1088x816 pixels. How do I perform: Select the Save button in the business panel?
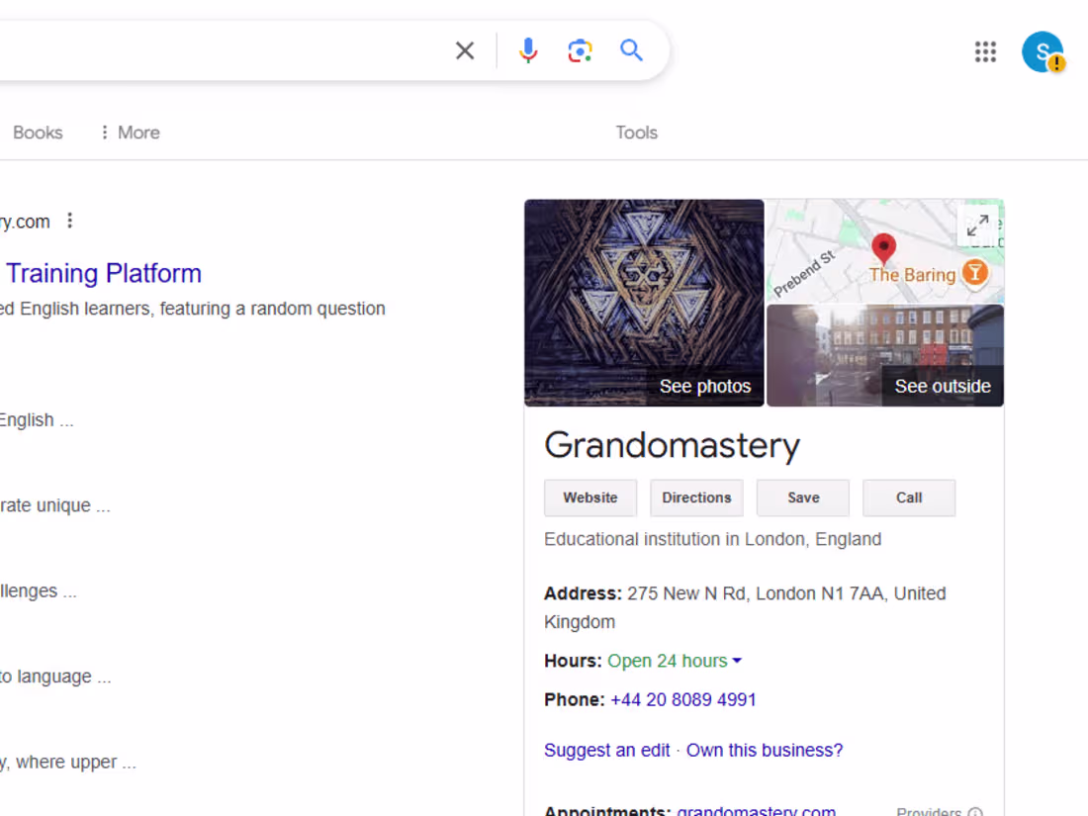802,498
